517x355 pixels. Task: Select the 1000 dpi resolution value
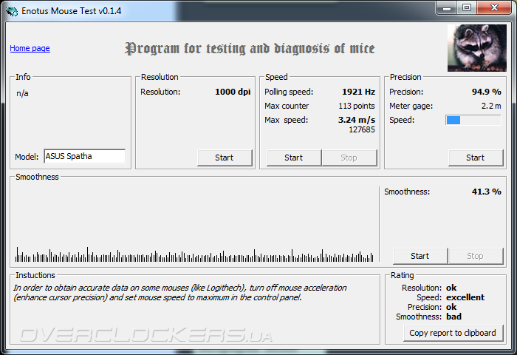(233, 92)
